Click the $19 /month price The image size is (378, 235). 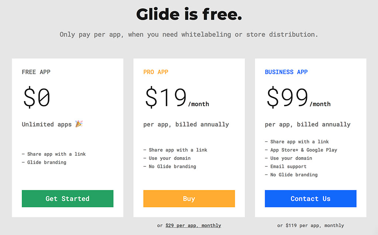[x=176, y=97]
